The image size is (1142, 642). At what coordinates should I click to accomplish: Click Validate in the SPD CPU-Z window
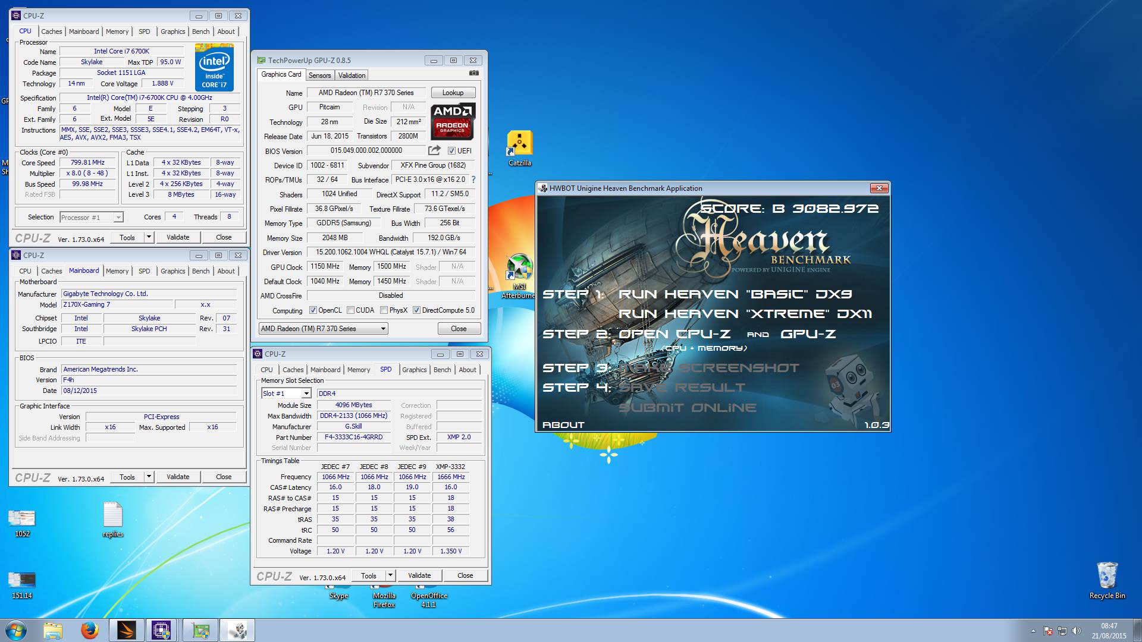[x=419, y=575]
